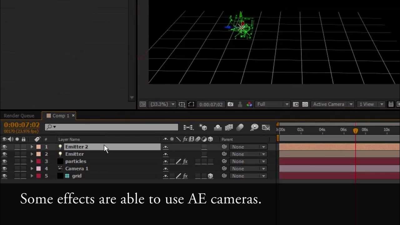Toggle Frame Blending for the composition
The width and height of the screenshot is (400, 225).
(228, 127)
